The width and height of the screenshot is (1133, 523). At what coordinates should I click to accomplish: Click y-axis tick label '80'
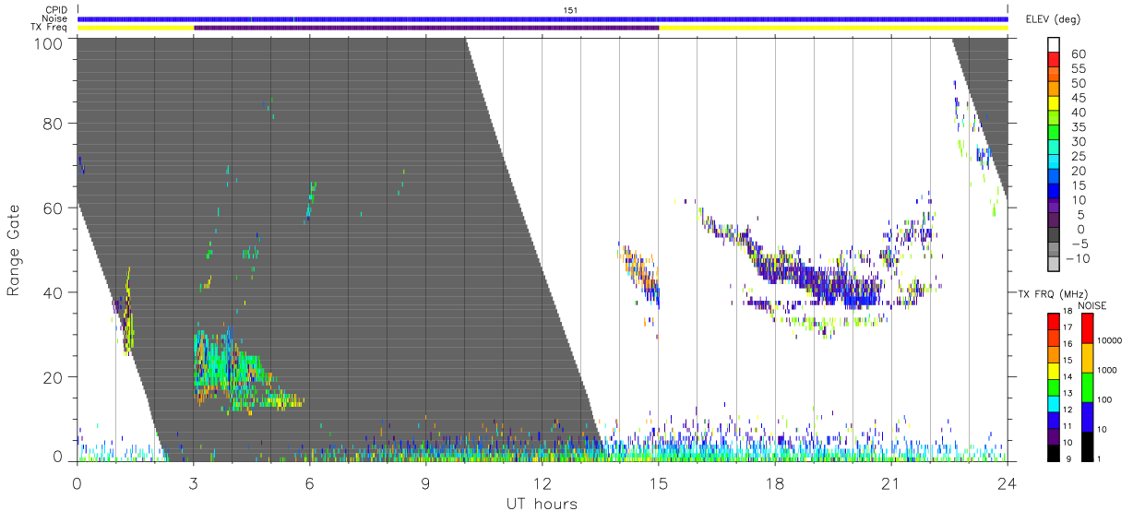pyautogui.click(x=52, y=124)
